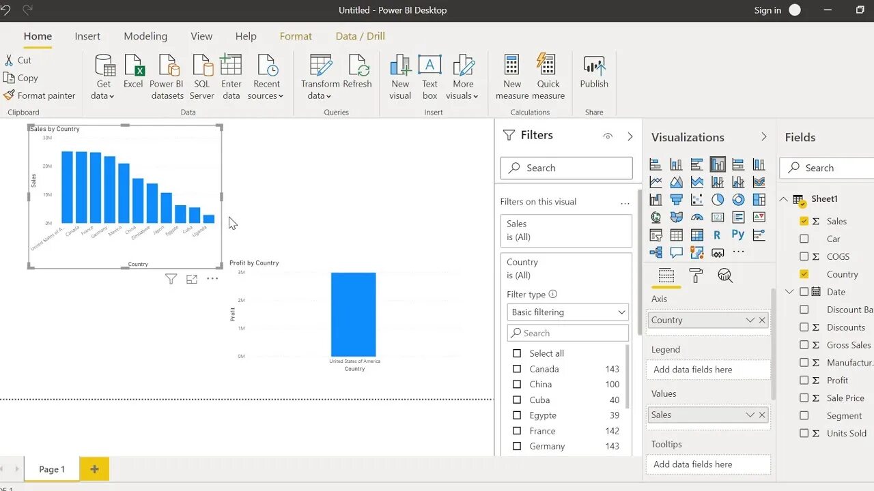Select the Gauge visualization
Viewport: 874px width, 491px height.
tap(697, 218)
